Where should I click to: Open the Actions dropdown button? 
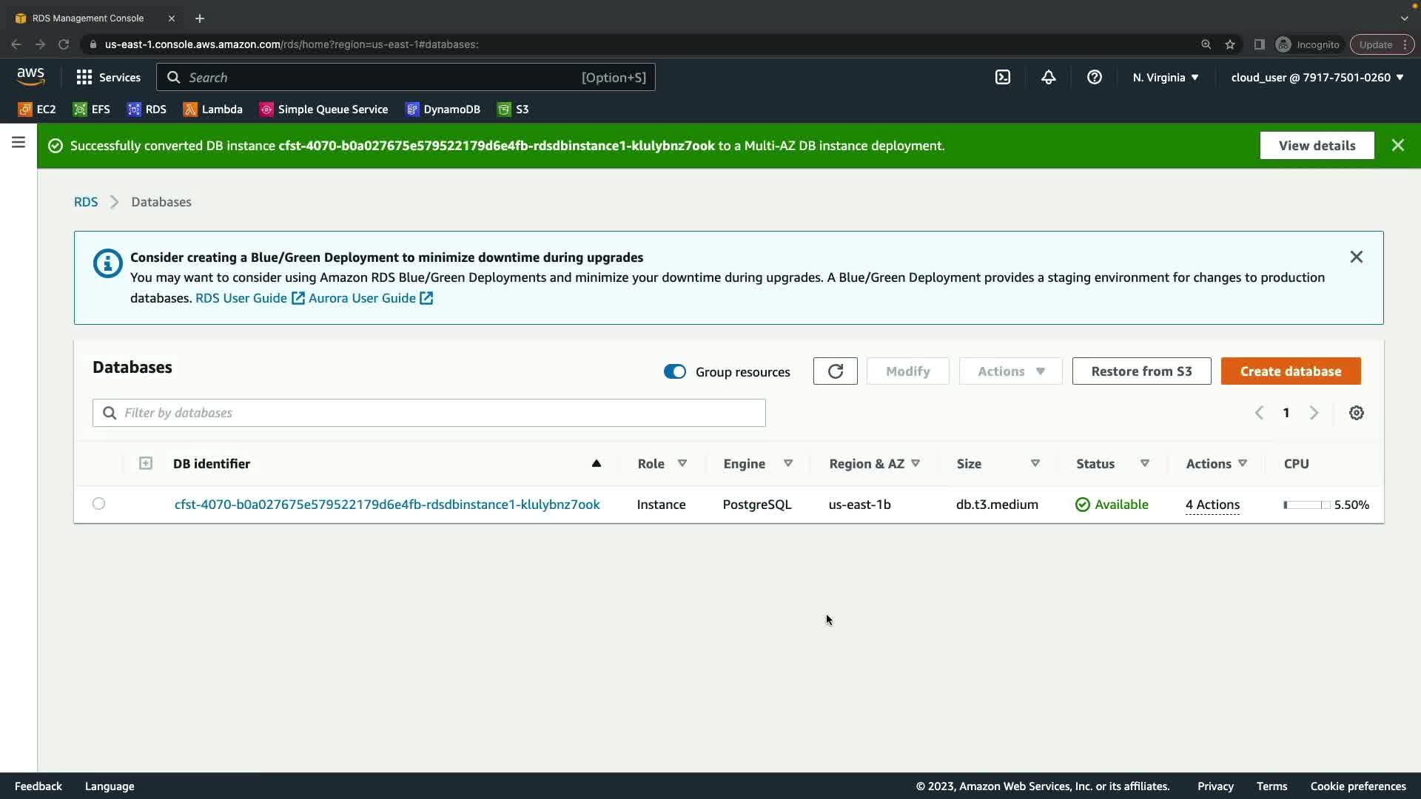1010,371
